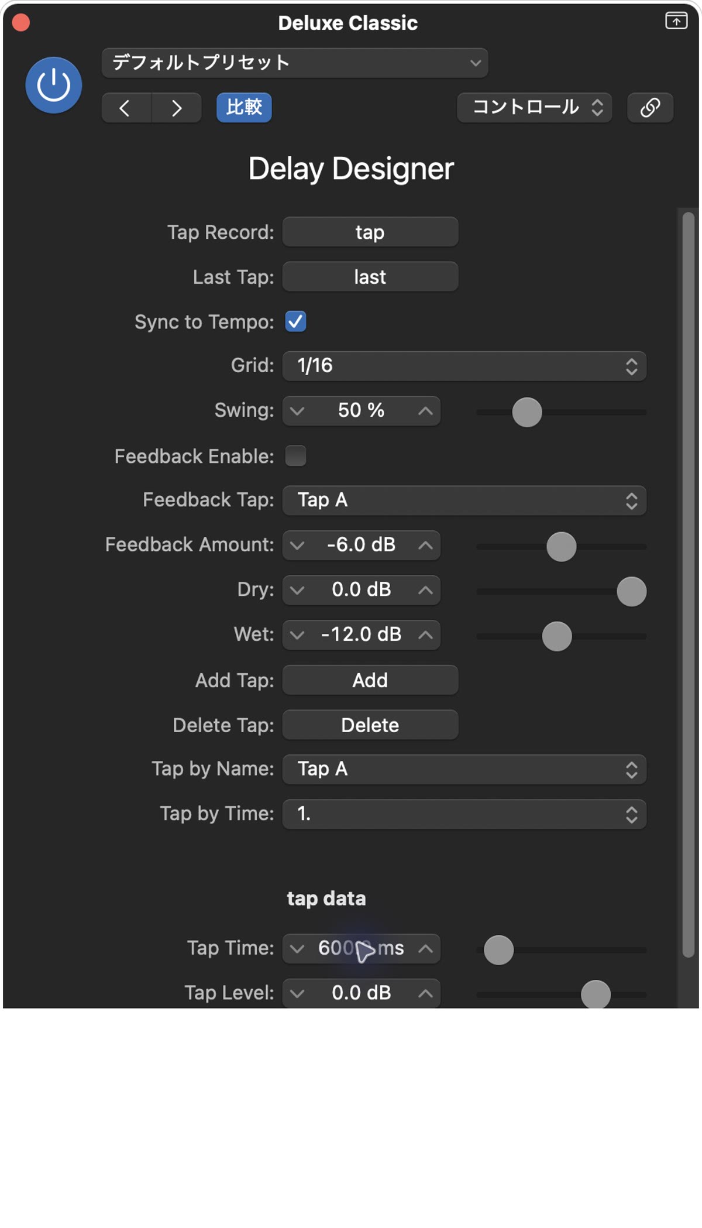The height and width of the screenshot is (1228, 702).
Task: Toggle the 比較 compare button
Action: (x=244, y=108)
